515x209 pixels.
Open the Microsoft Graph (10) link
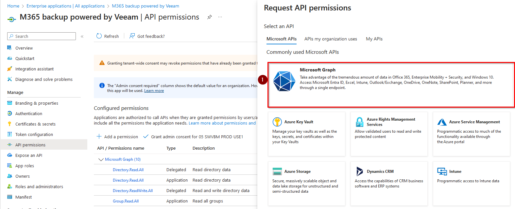tap(123, 159)
